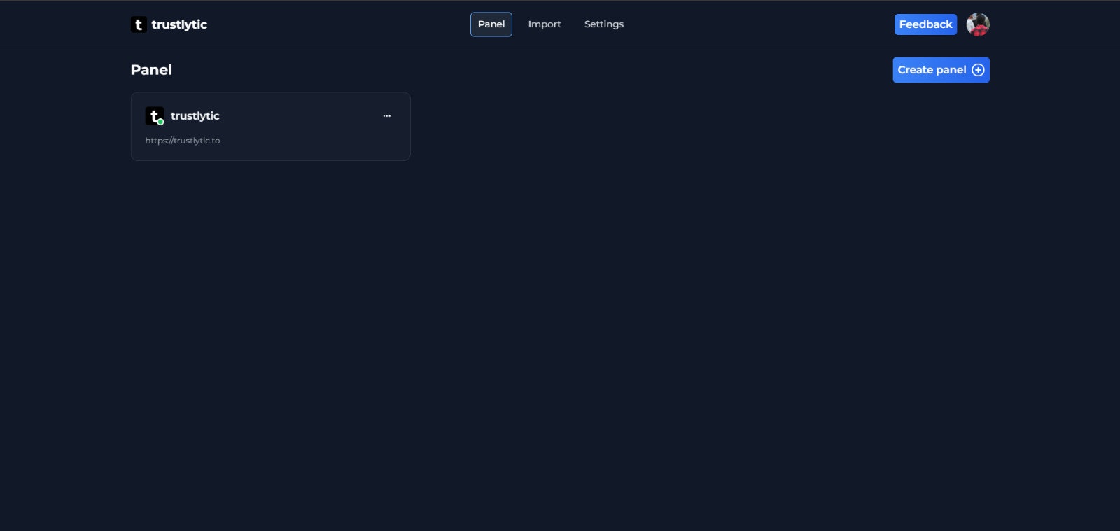Open the user profile avatar menu
Image resolution: width=1120 pixels, height=531 pixels.
pyautogui.click(x=978, y=24)
